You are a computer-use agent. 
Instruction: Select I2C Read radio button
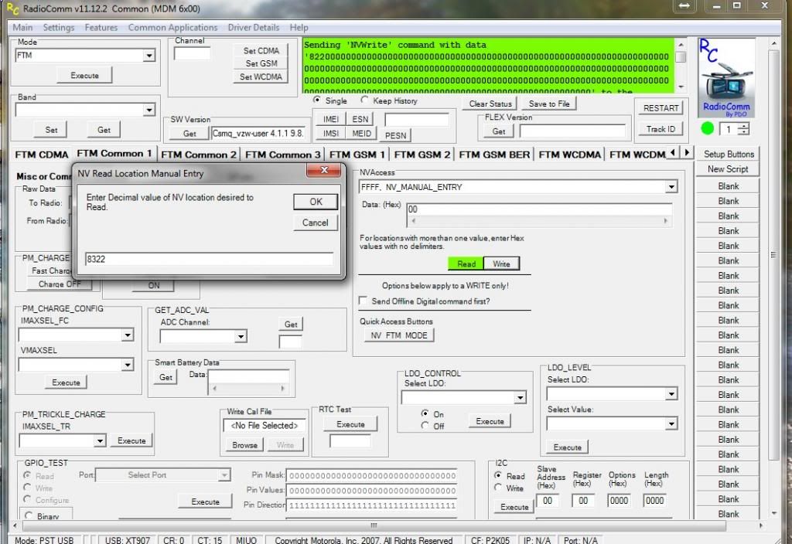pyautogui.click(x=498, y=475)
